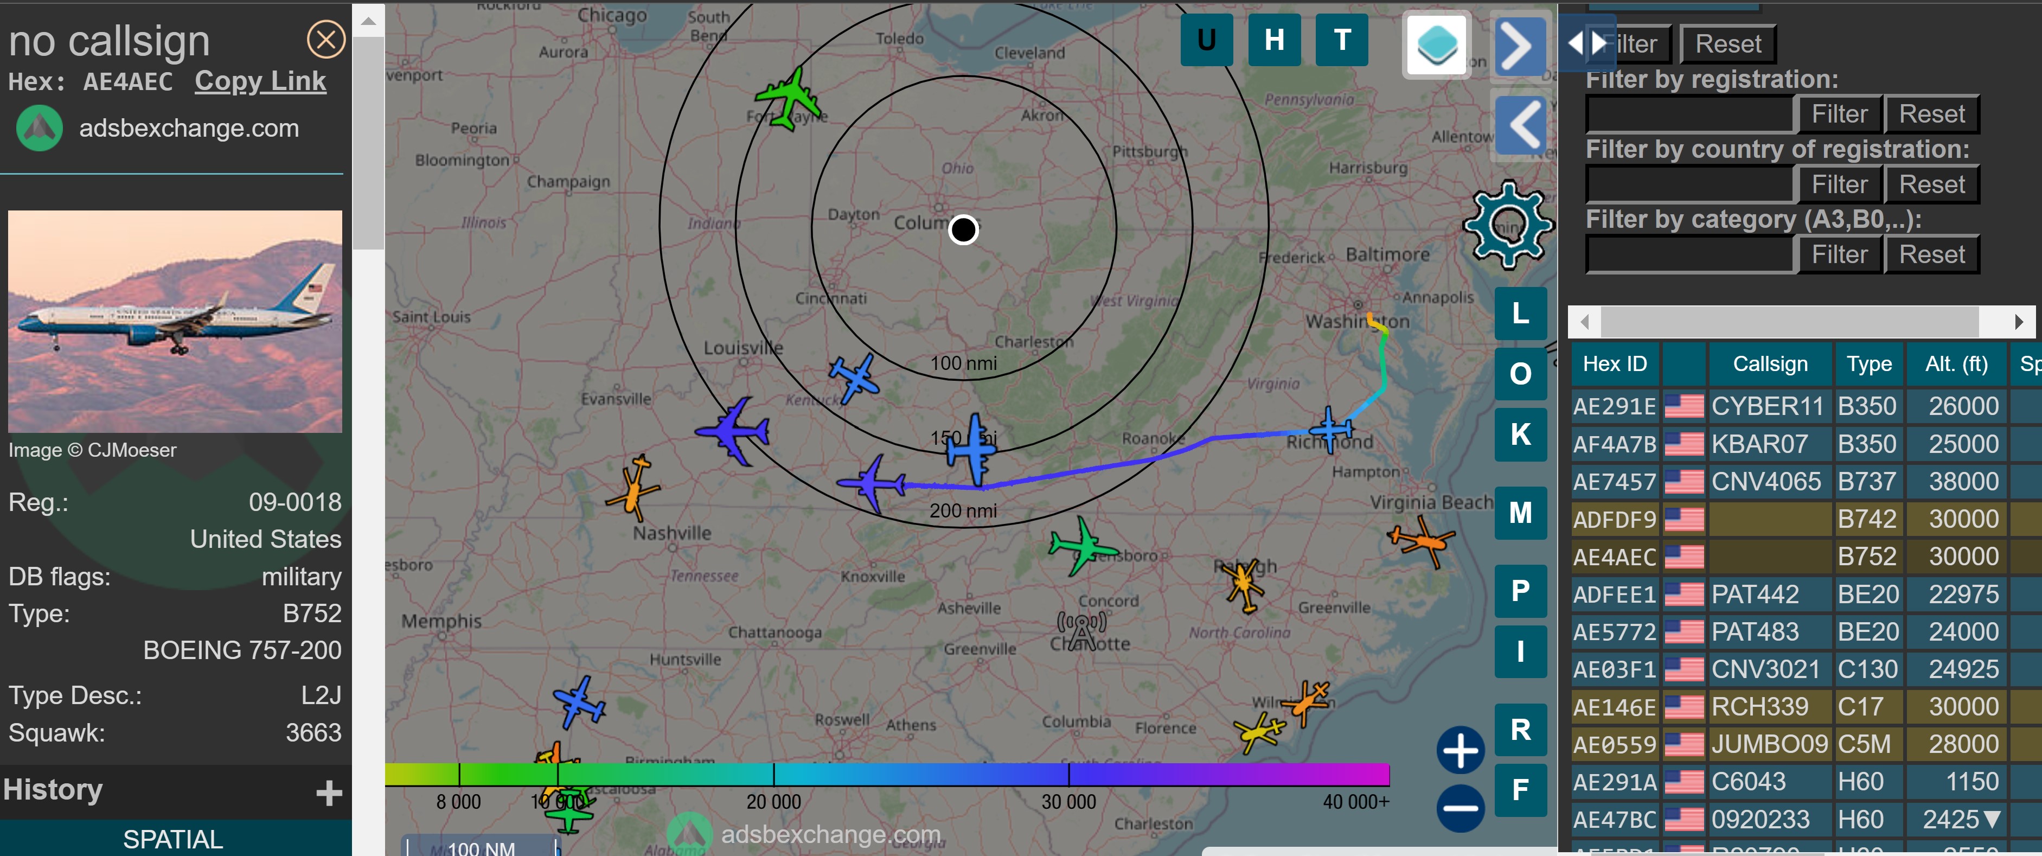
Task: Focus the country of registration input
Action: [x=1690, y=184]
